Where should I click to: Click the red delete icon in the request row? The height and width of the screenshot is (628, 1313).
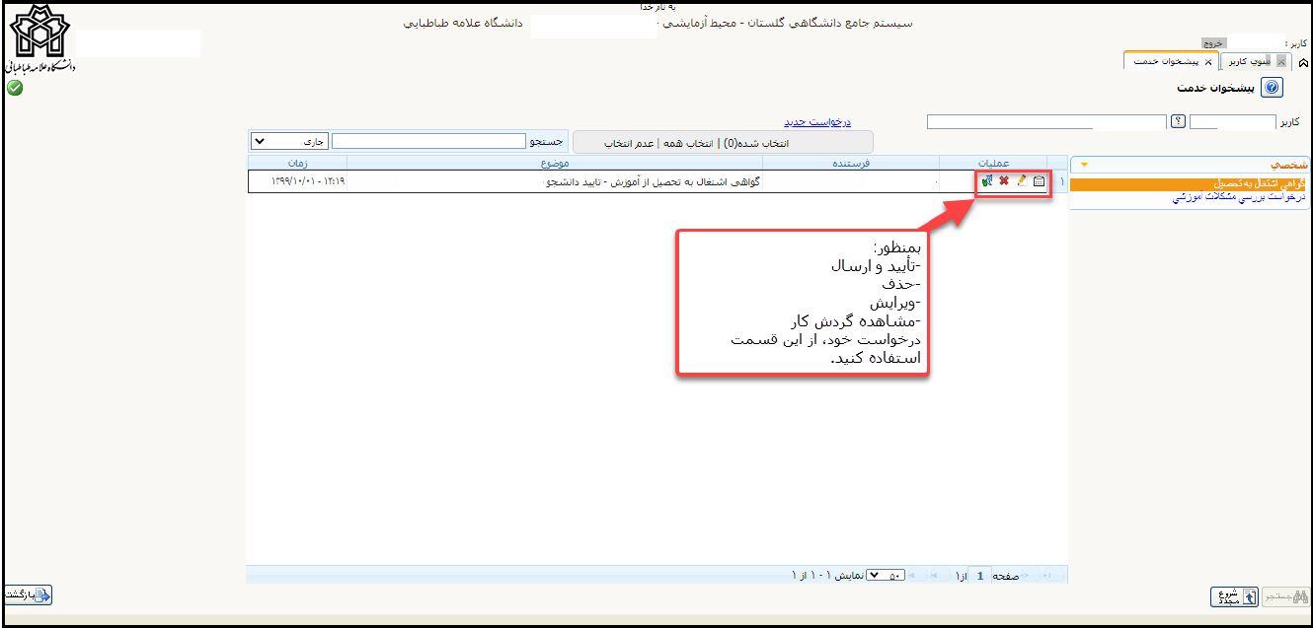(x=1004, y=181)
